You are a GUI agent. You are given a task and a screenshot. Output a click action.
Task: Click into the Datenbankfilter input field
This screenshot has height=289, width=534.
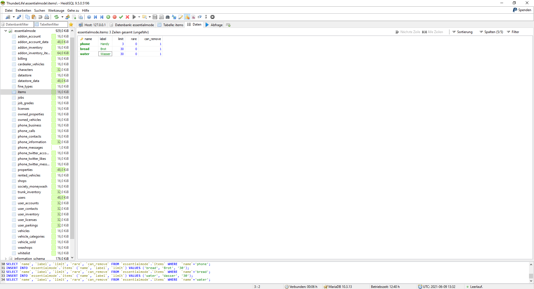pos(17,24)
